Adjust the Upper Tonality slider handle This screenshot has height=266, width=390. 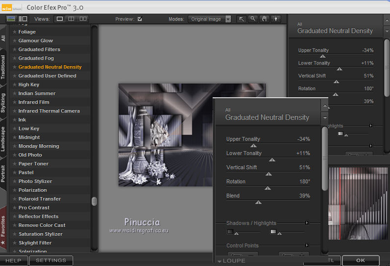pos(253,145)
